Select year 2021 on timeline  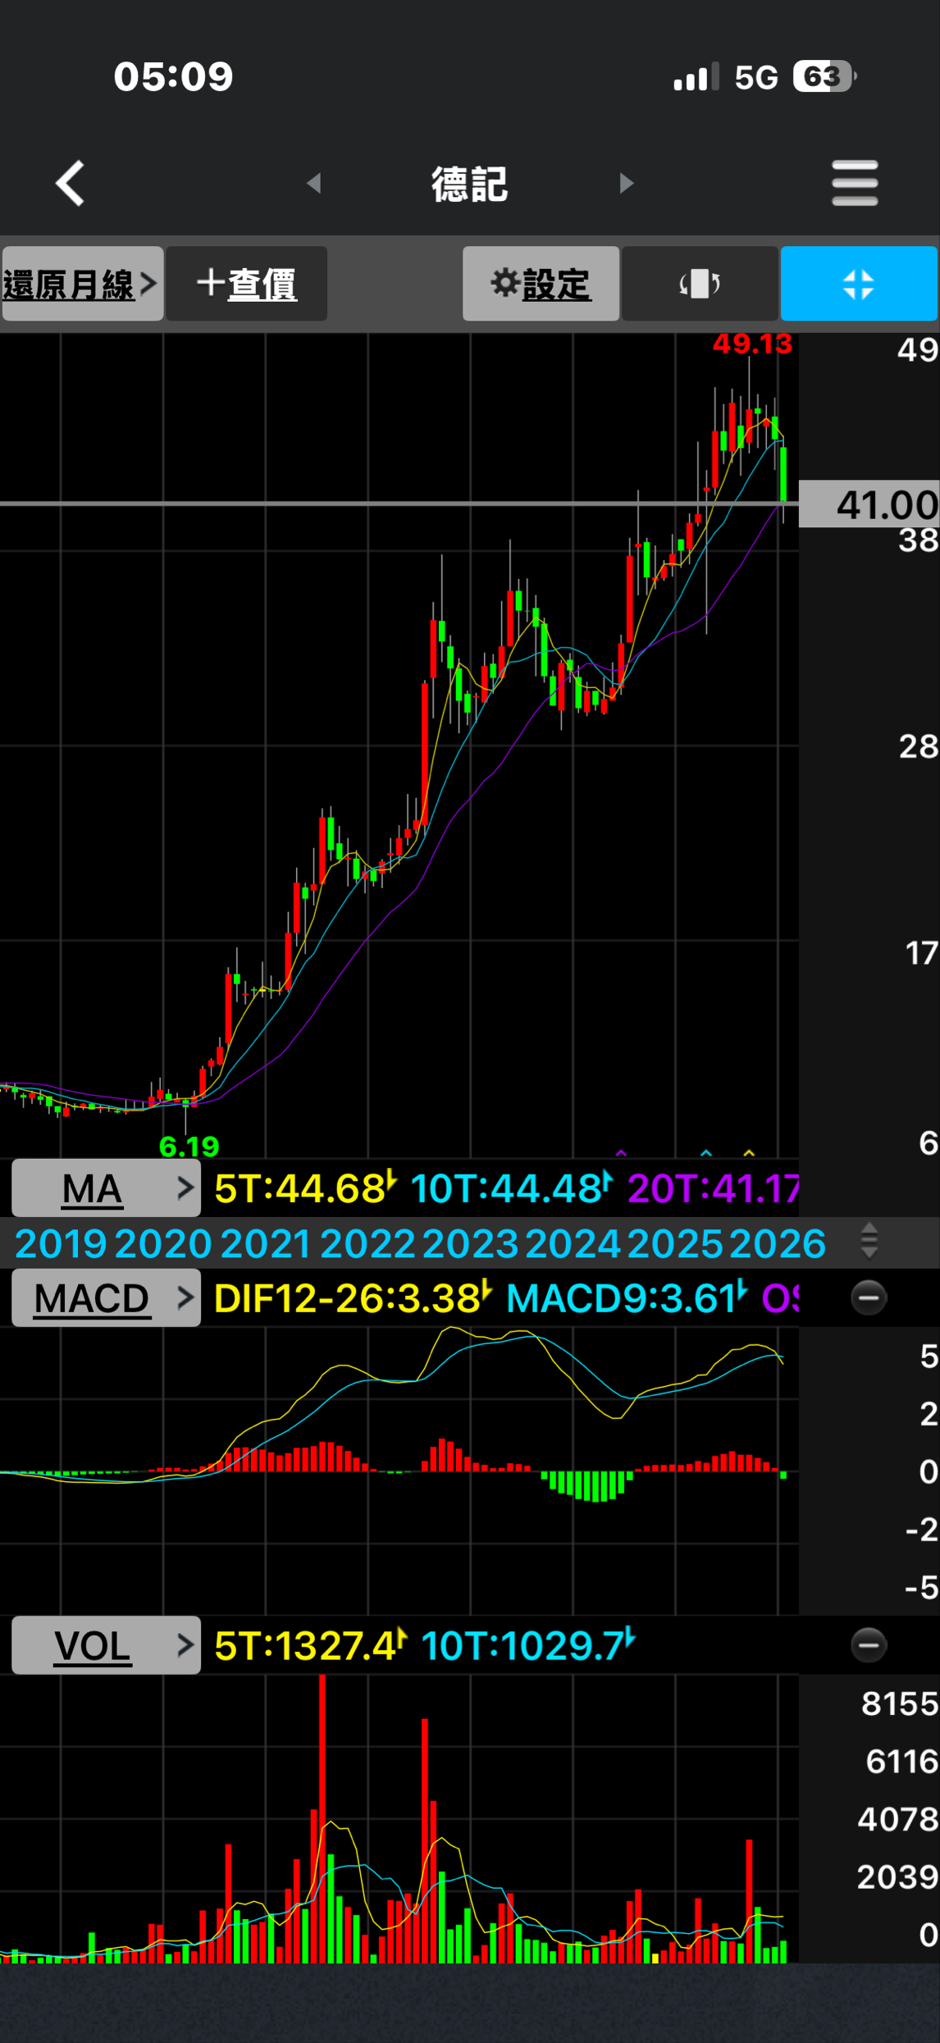point(266,1243)
